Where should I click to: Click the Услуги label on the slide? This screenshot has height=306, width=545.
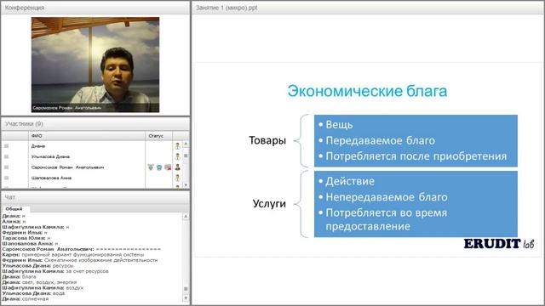(269, 204)
